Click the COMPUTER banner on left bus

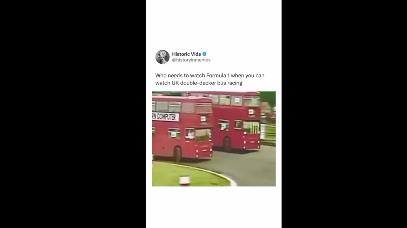(x=165, y=117)
